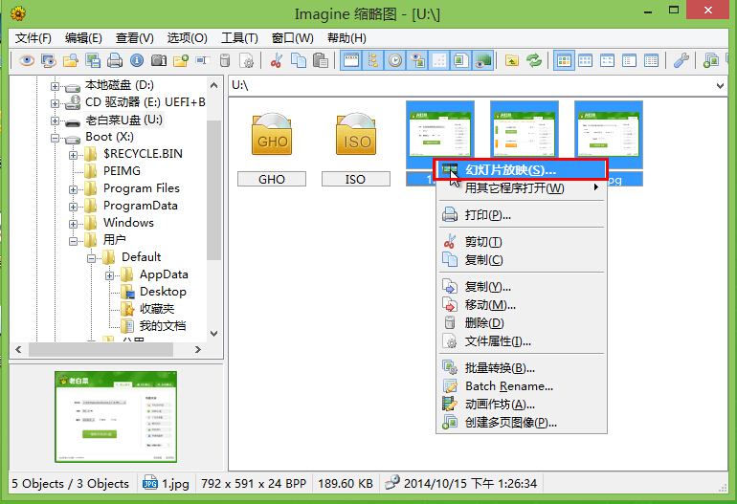Screen dimensions: 737x504
Task: Click the folder tree scroll-right arrow
Action: coord(198,349)
